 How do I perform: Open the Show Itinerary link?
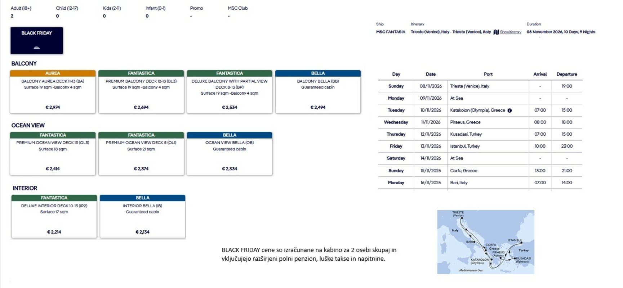(x=511, y=32)
